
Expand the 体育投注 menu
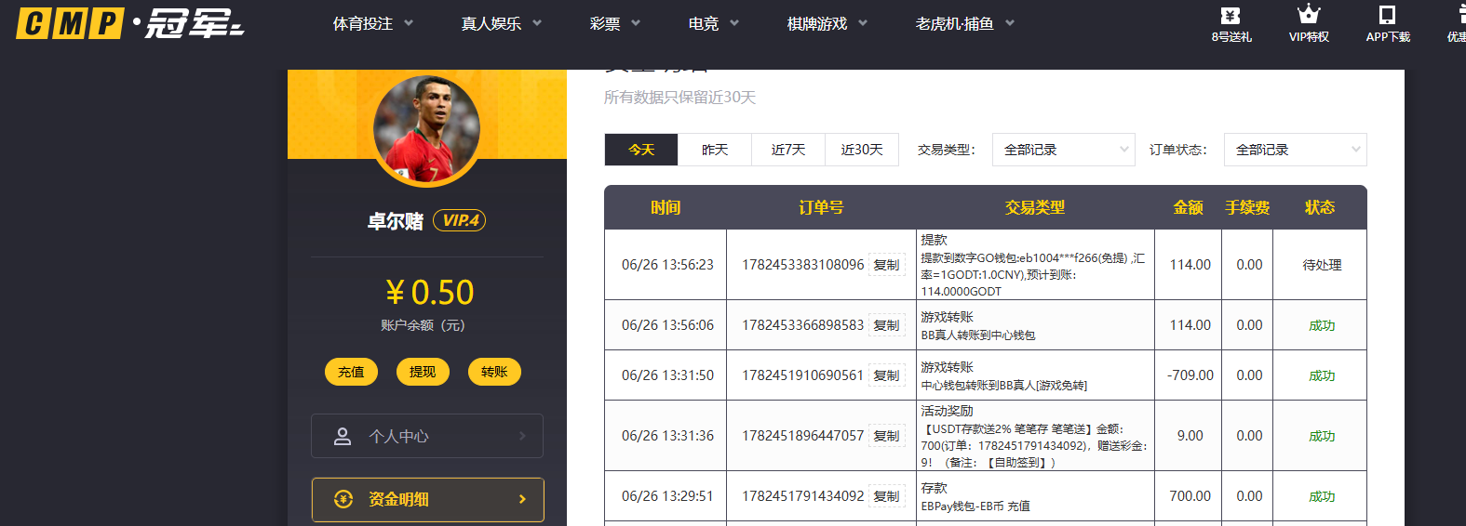pyautogui.click(x=372, y=23)
